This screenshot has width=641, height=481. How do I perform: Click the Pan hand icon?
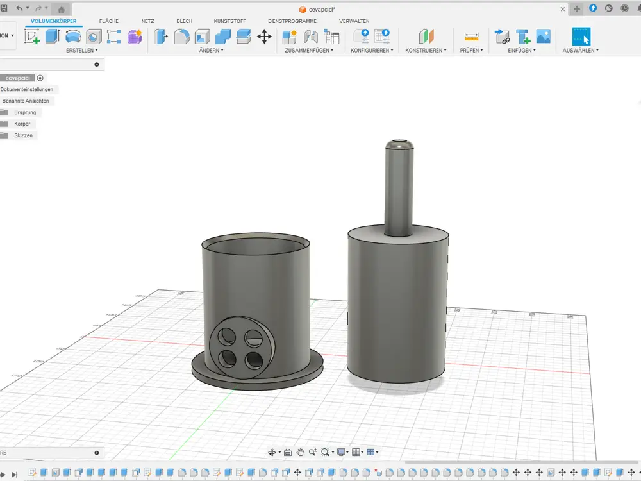pyautogui.click(x=301, y=452)
